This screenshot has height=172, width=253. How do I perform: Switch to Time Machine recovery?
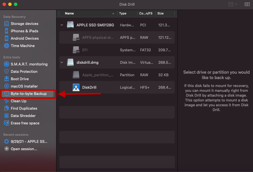click(23, 46)
